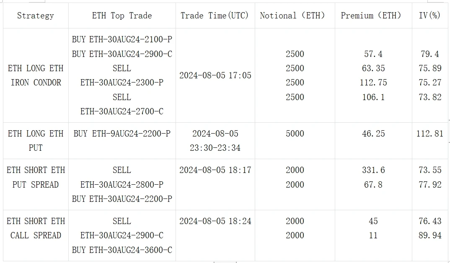Viewport: 450px width, 263px height.
Task: Select the Premium (ETH) column header
Action: [371, 16]
